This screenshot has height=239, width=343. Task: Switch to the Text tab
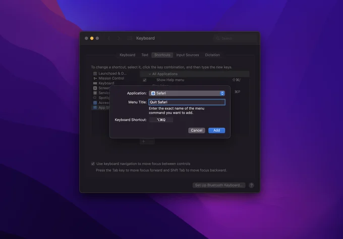pyautogui.click(x=145, y=55)
